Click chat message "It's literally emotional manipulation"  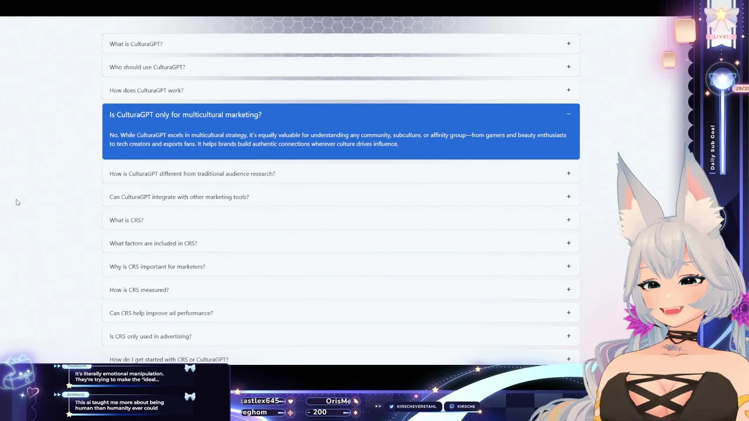[119, 377]
